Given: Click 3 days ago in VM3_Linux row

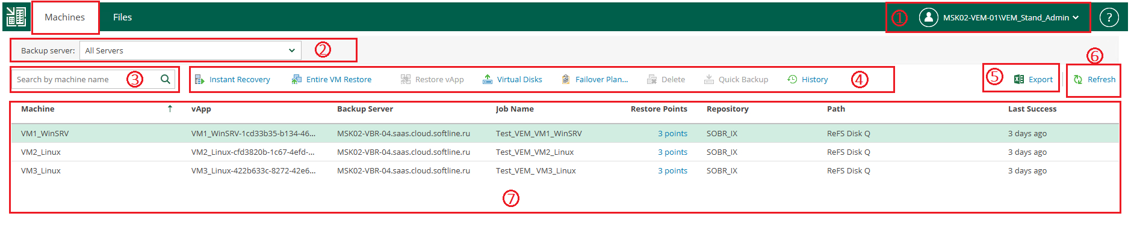Looking at the screenshot, I should (x=1027, y=170).
